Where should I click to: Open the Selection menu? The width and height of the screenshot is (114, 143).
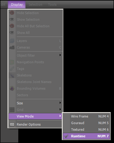[35, 4]
